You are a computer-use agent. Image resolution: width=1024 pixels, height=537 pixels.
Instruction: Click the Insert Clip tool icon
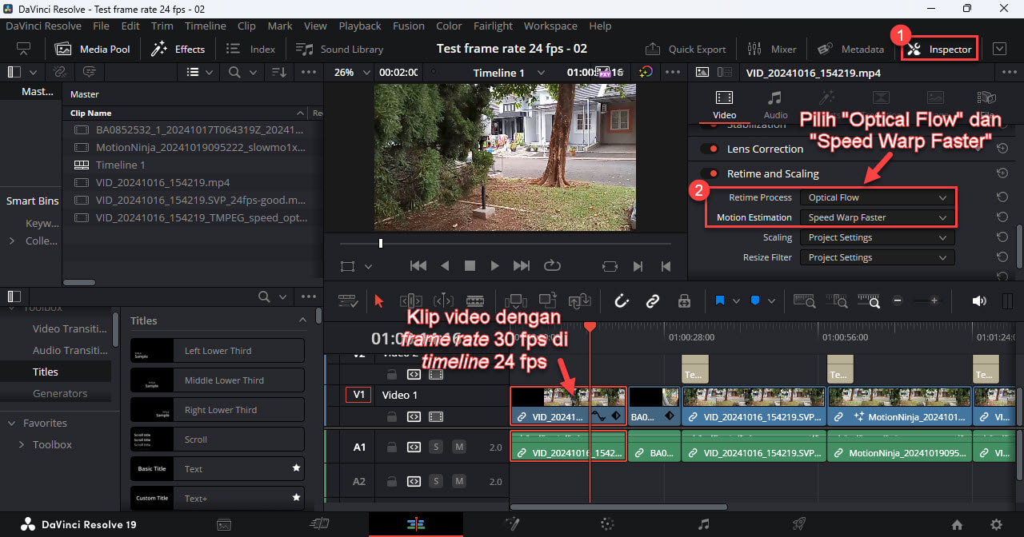[x=515, y=300]
